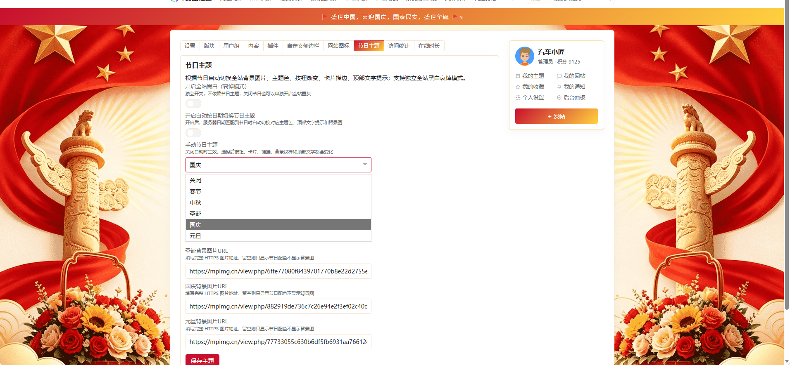
Task: Click the 汽车小匠 user avatar
Action: click(525, 56)
